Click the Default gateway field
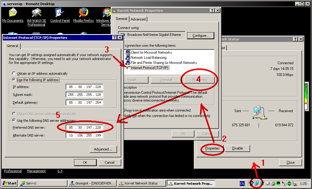This screenshot has height=189, width=312. point(84,102)
